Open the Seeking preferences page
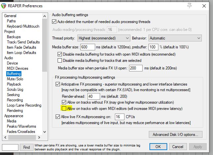The width and height of the screenshot is (213, 155). [13, 95]
